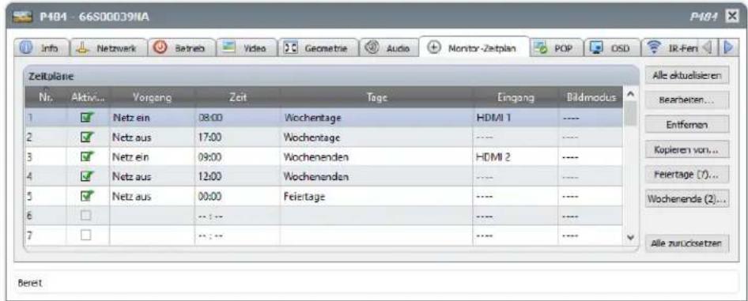Viewport: 748px width, 301px height.
Task: Switch to the Video tab
Action: (246, 48)
